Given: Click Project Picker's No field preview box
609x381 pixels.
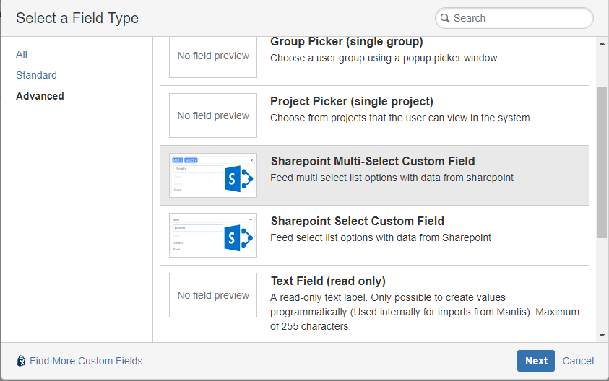Looking at the screenshot, I should (213, 115).
